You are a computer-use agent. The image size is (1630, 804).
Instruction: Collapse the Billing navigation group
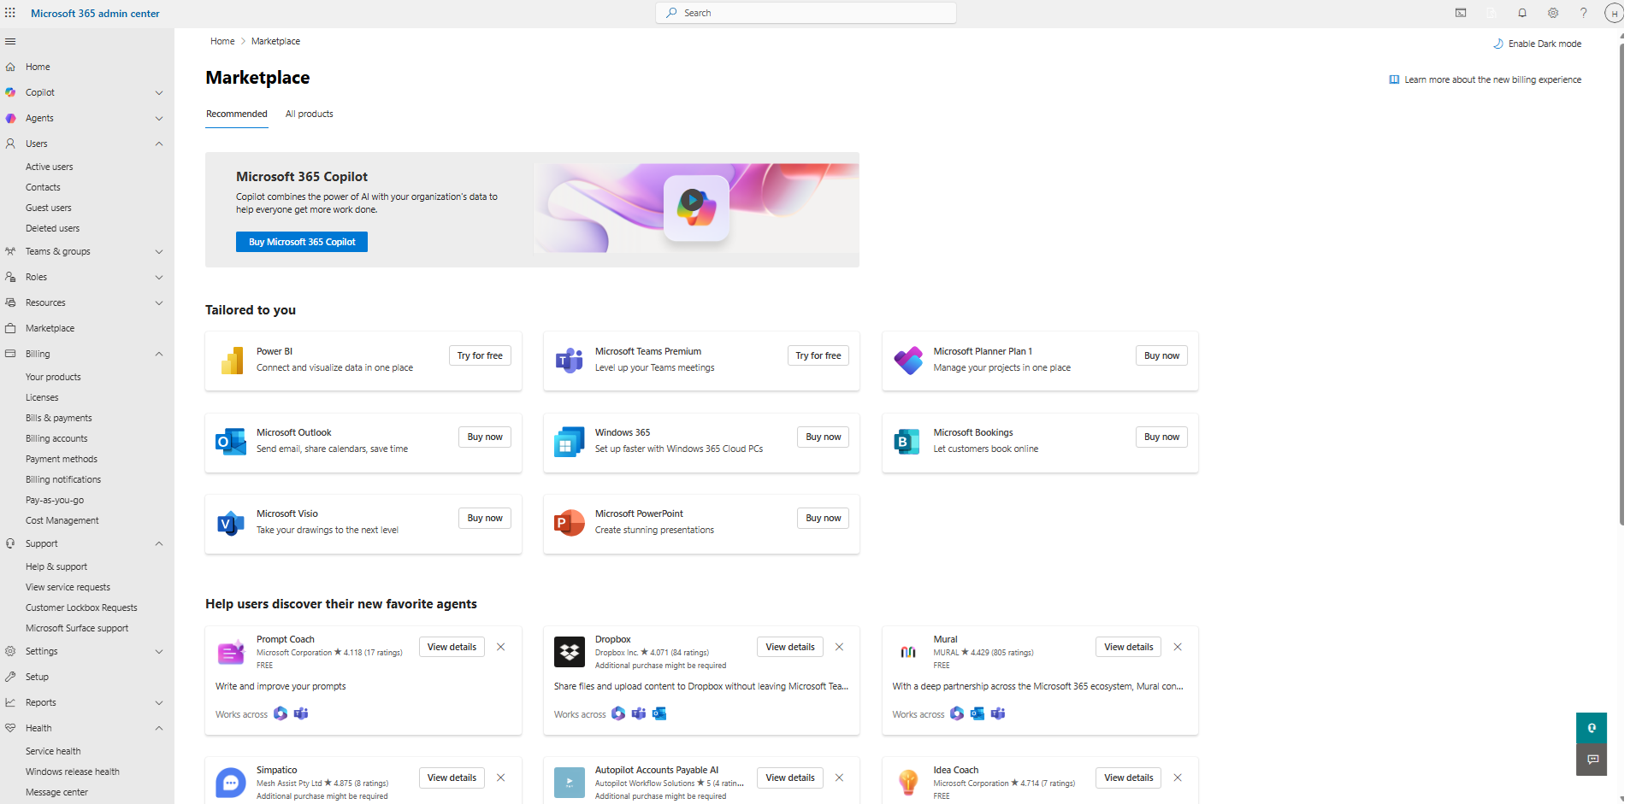(159, 354)
